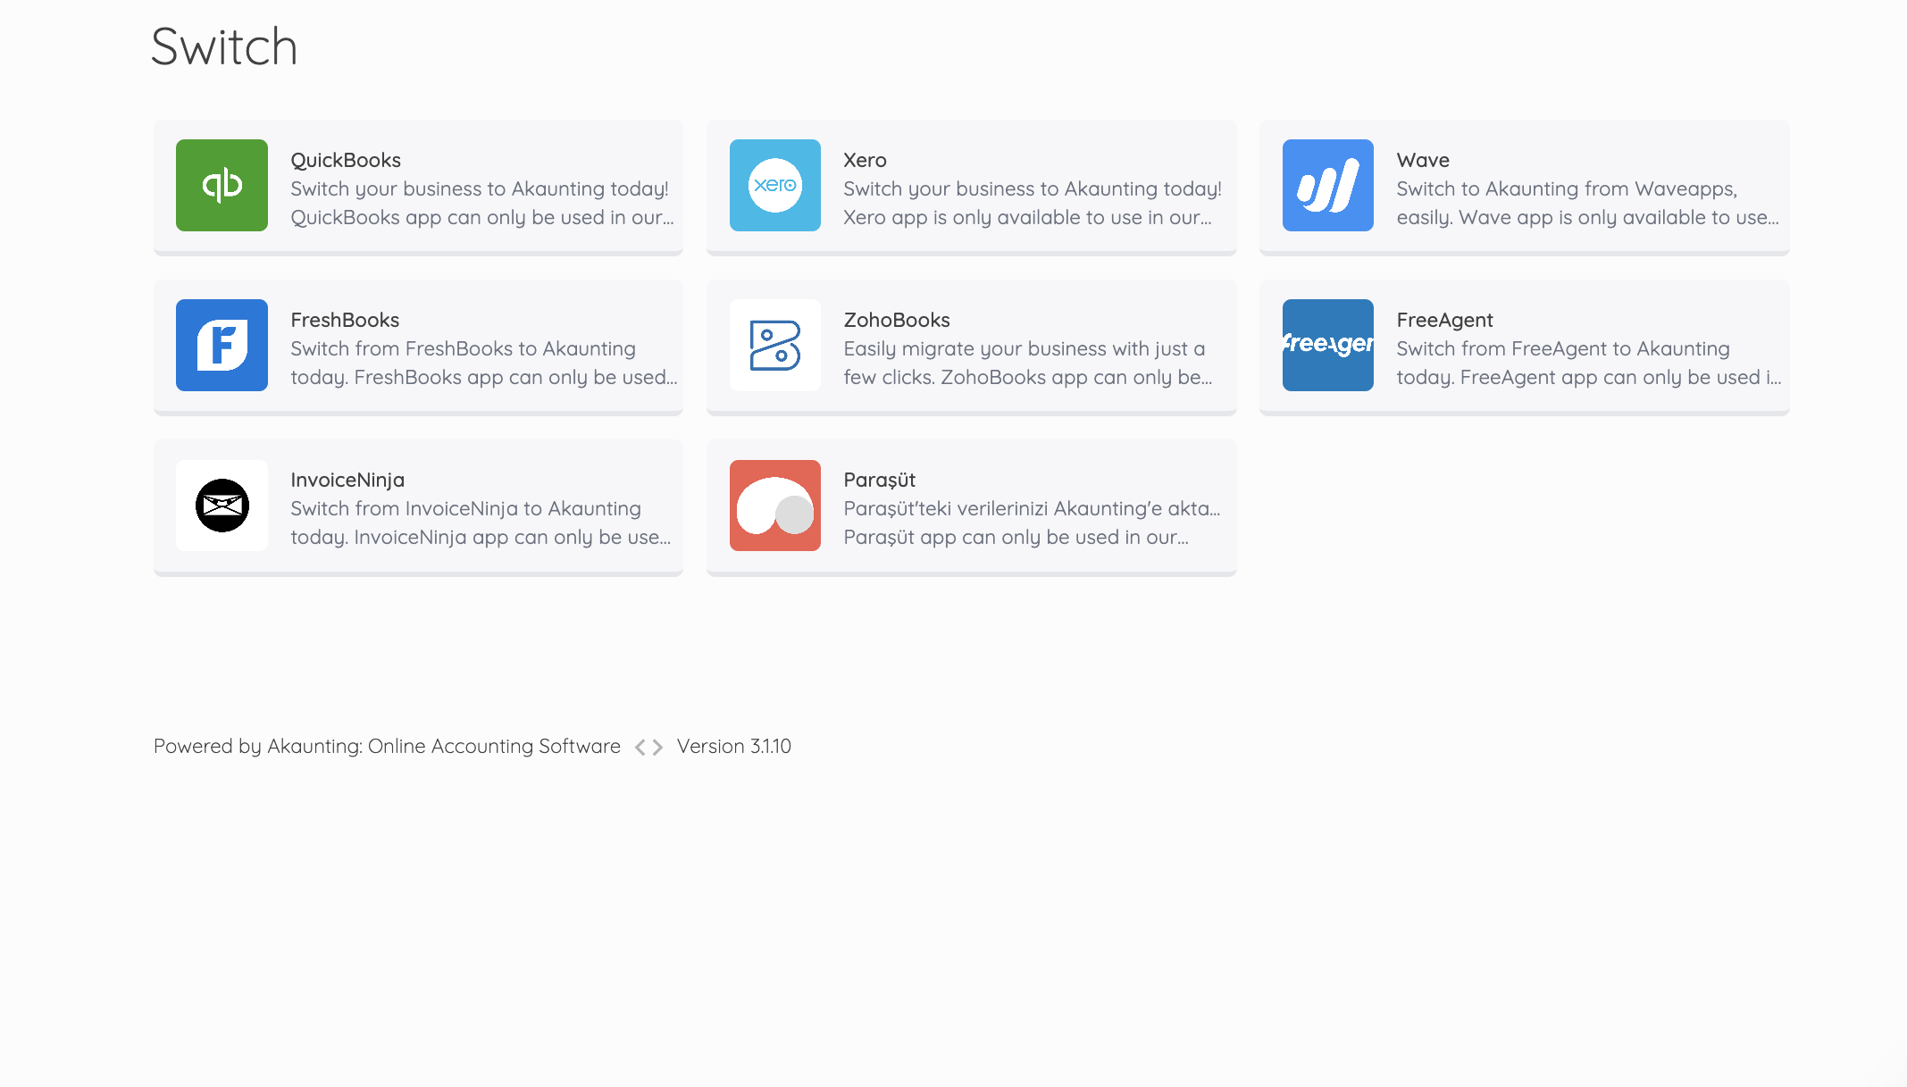Open the Paraşüt migration icon
Viewport: 1907px width, 1087px height.
click(775, 505)
